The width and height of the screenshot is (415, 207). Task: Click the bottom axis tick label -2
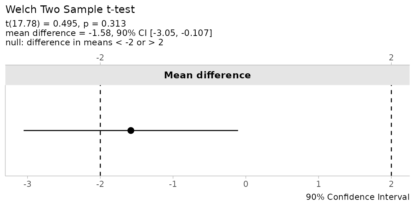pyautogui.click(x=100, y=184)
